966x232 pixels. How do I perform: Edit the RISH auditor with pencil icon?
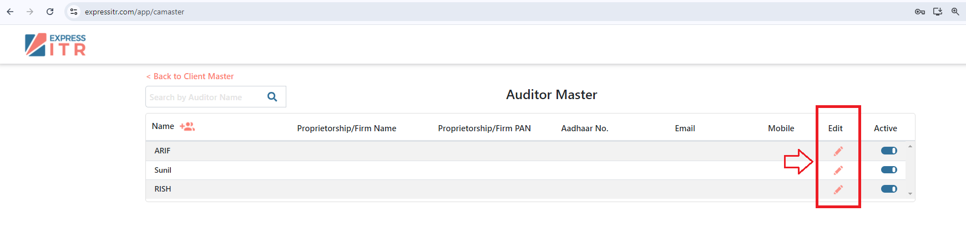click(838, 189)
